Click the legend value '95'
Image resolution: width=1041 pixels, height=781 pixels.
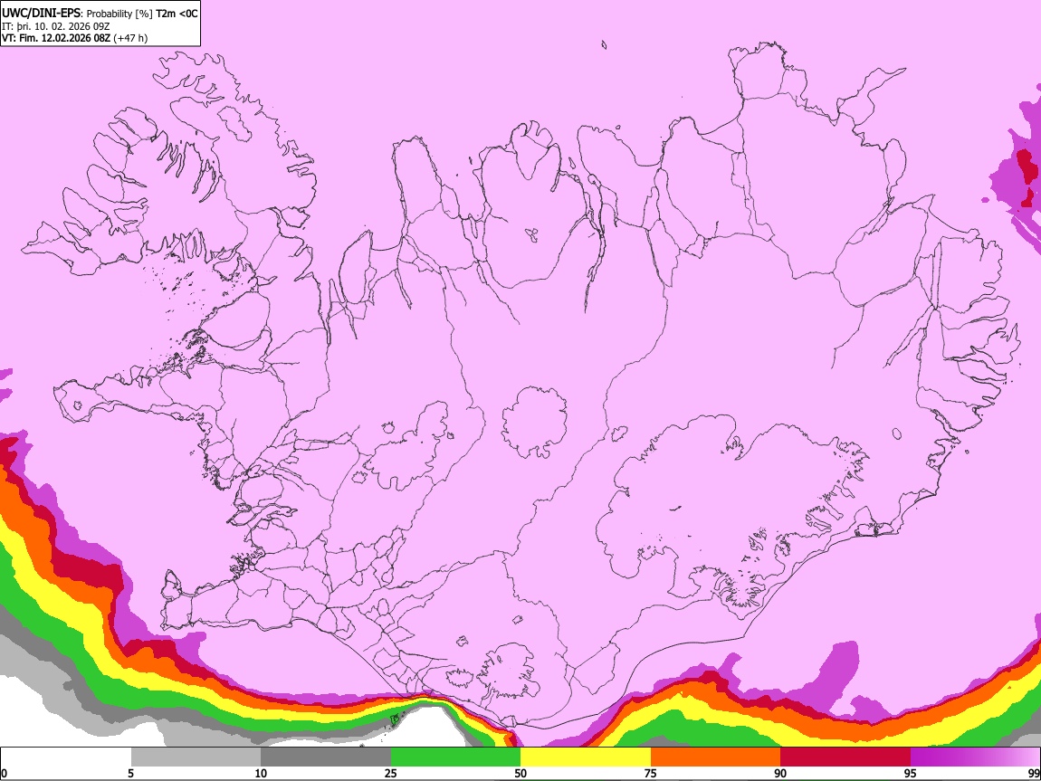click(911, 773)
